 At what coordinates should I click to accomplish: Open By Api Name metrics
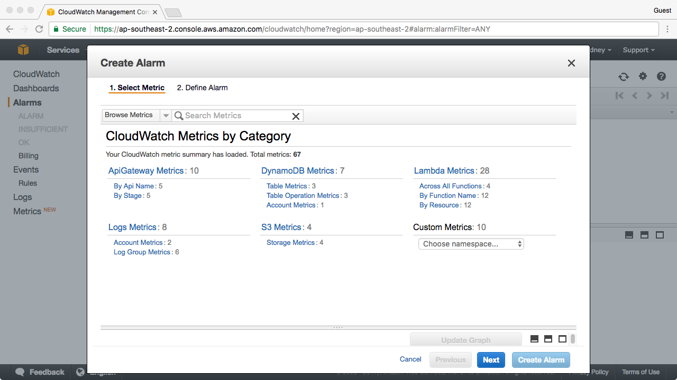(x=134, y=186)
